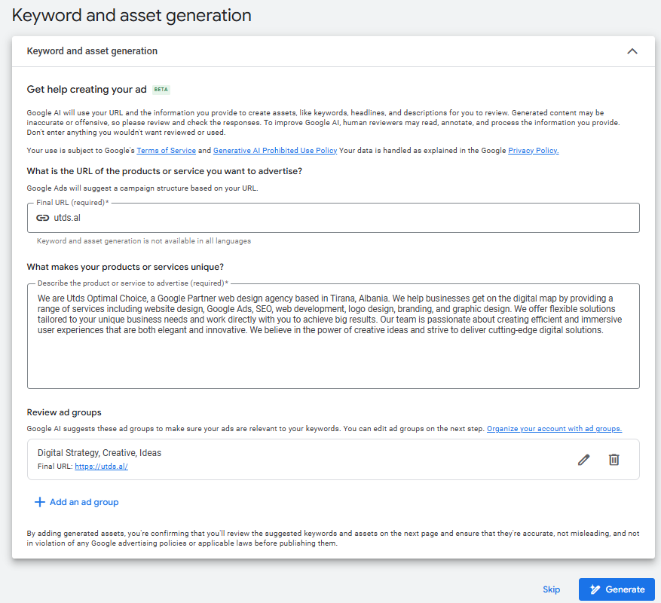Delete the Digital Strategy ad group with trash icon

click(614, 460)
